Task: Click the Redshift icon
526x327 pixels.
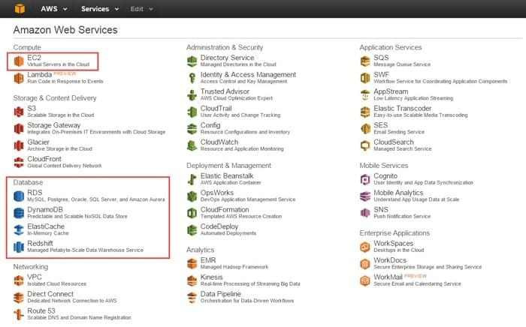Action: 19,247
